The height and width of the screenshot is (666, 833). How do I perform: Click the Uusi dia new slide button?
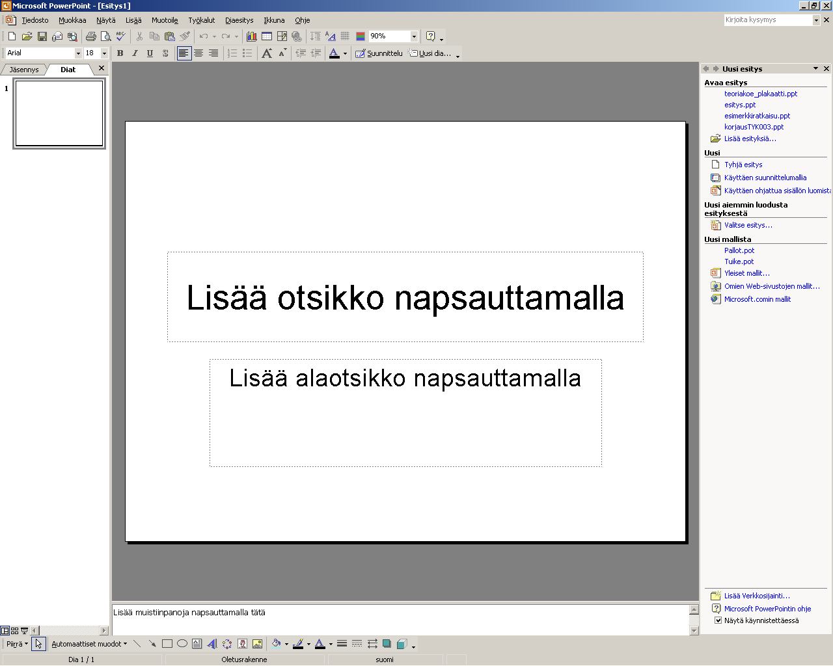pos(430,53)
